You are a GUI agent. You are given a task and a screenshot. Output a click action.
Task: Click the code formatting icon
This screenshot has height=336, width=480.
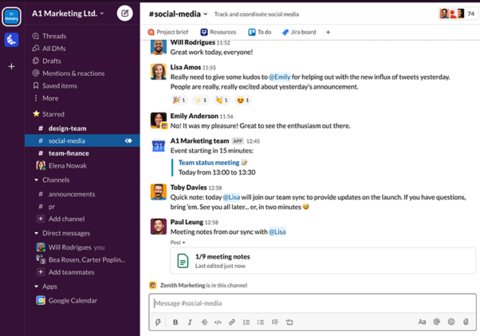point(218,322)
